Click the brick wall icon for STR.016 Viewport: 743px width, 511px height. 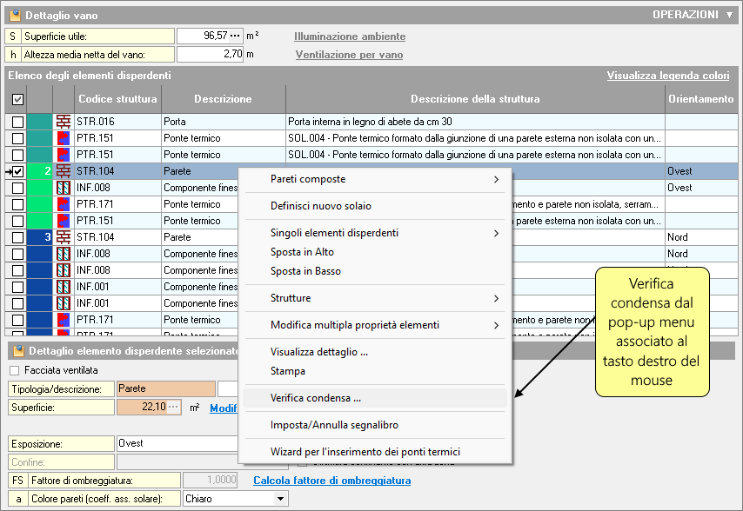[64, 122]
